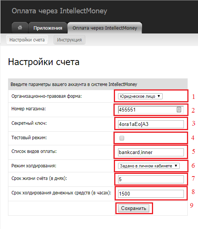Click the Настройки счета page heading

click(x=44, y=62)
